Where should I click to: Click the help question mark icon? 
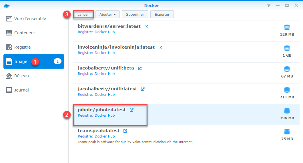pyautogui.click(x=269, y=5)
